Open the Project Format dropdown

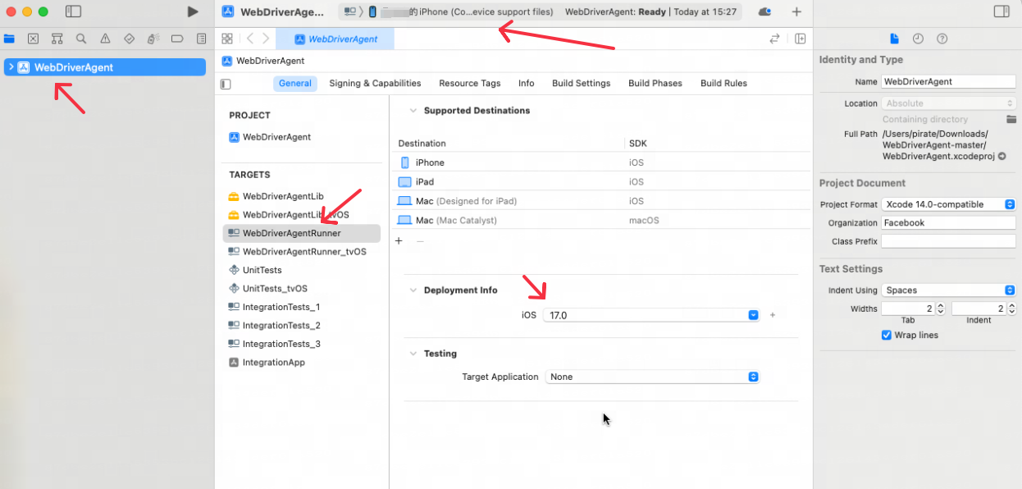[948, 204]
